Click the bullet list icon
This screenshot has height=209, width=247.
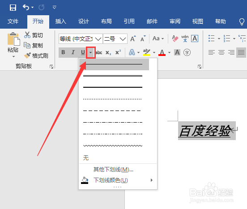coord(212,38)
